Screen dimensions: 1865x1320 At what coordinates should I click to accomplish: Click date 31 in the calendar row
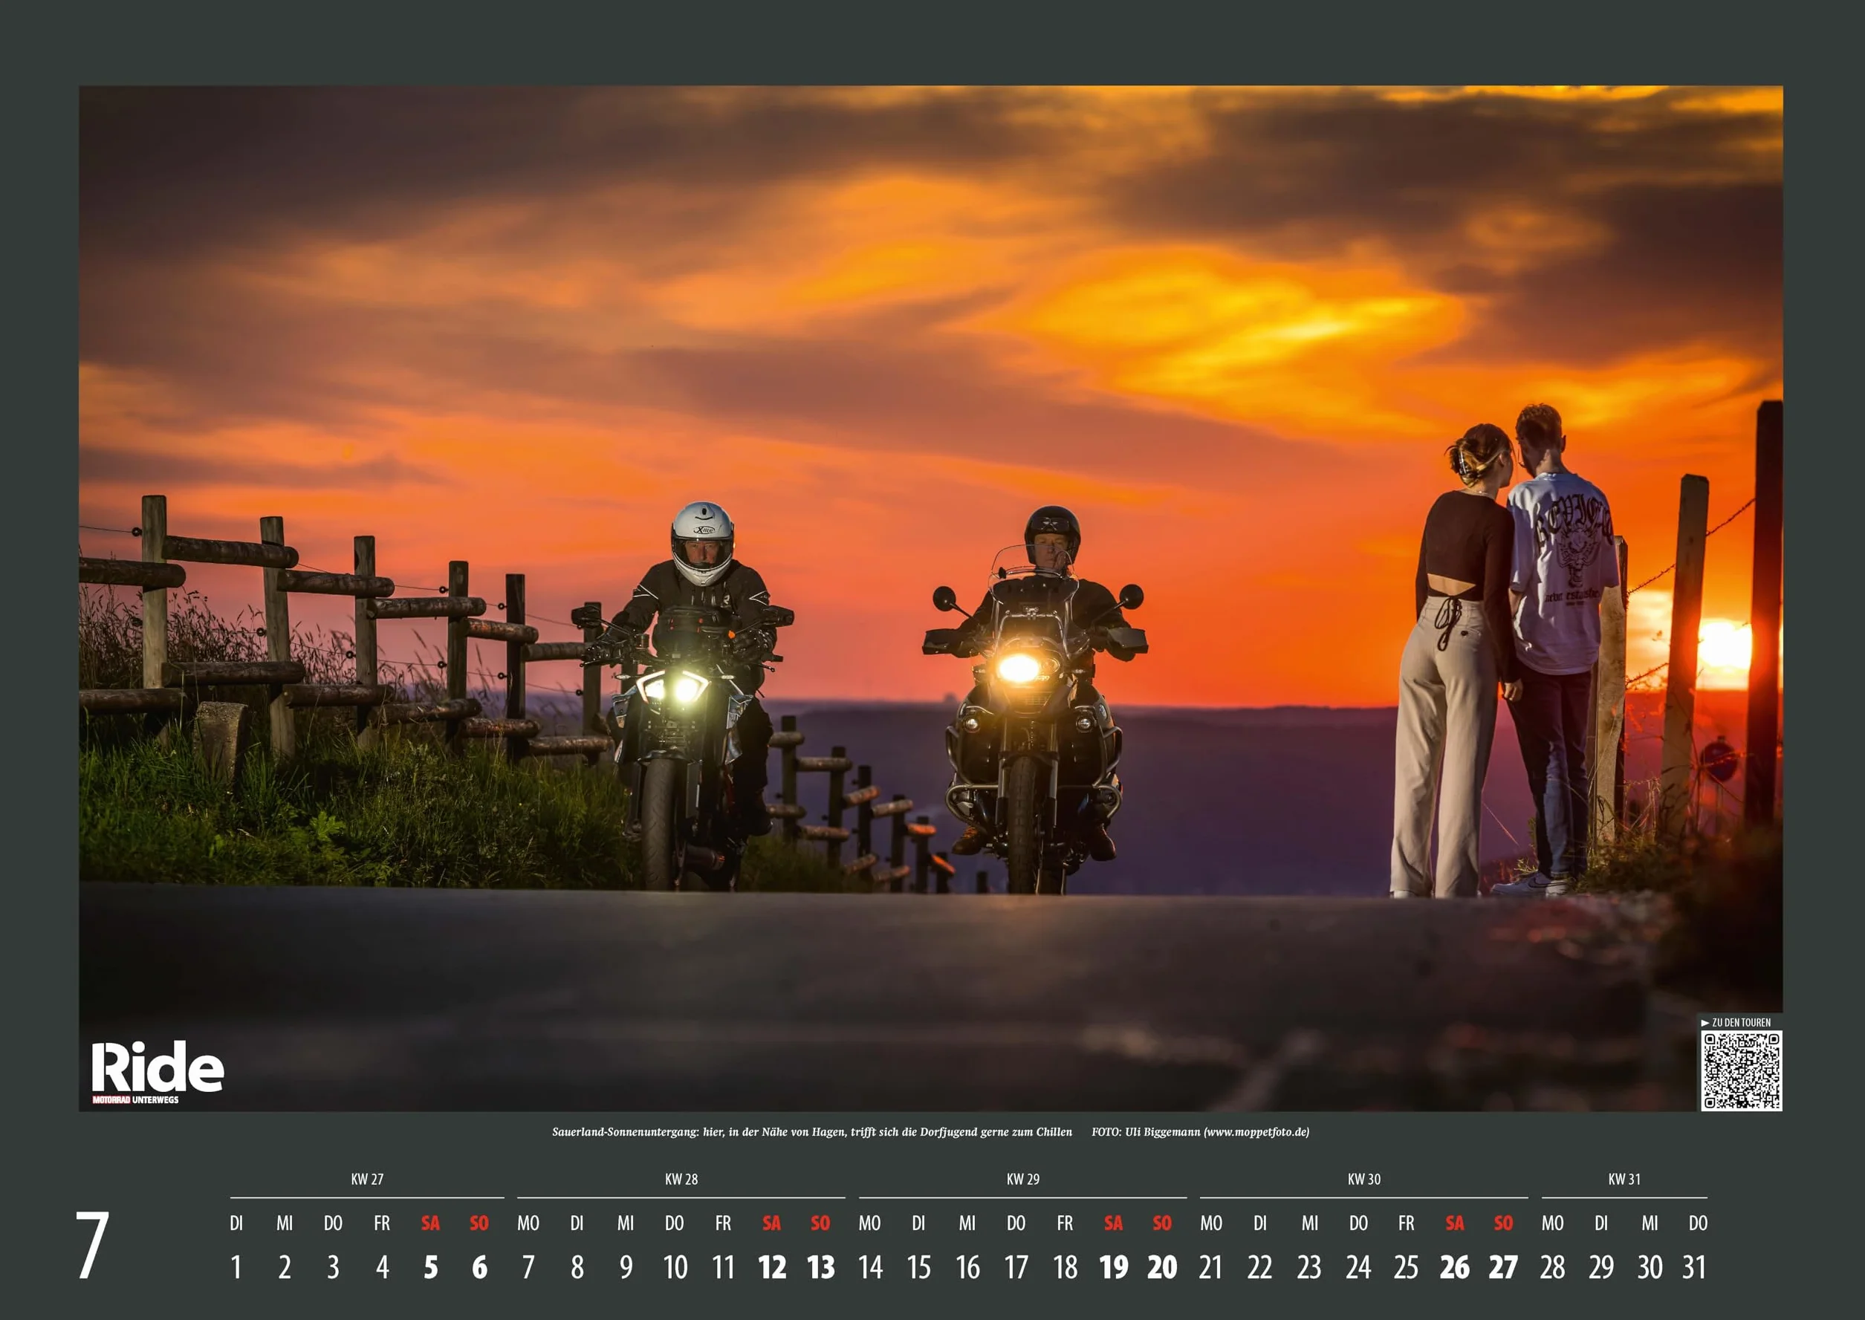(1694, 1268)
